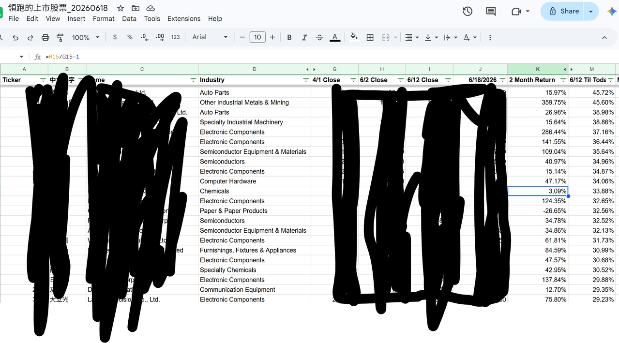This screenshot has height=343, width=619.
Task: Click the format as percent button
Action: pos(130,37)
